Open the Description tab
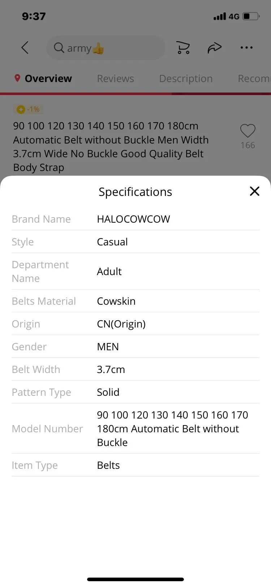 [186, 78]
